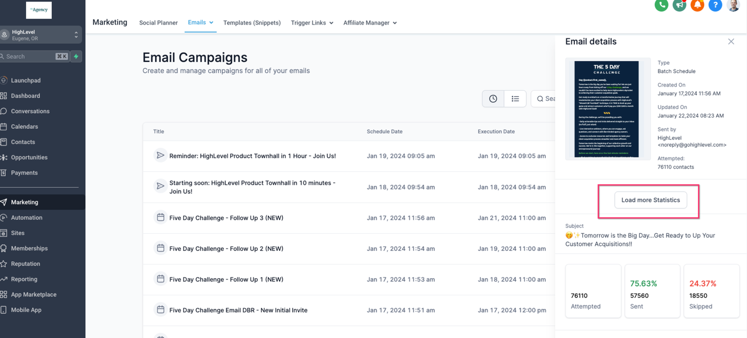747x338 pixels.
Task: Open the orange notifications bell
Action: pos(697,5)
